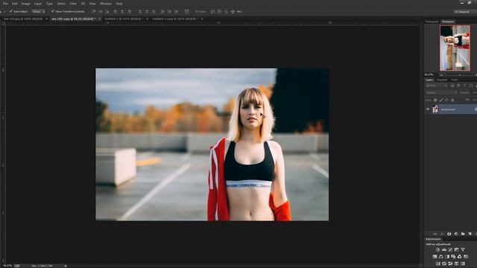
Task: Click Align vertical centers icon
Action: 101,12
